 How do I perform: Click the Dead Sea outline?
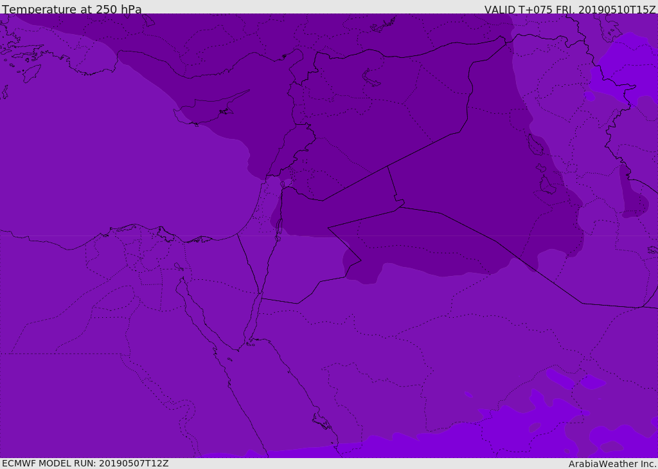tap(279, 228)
